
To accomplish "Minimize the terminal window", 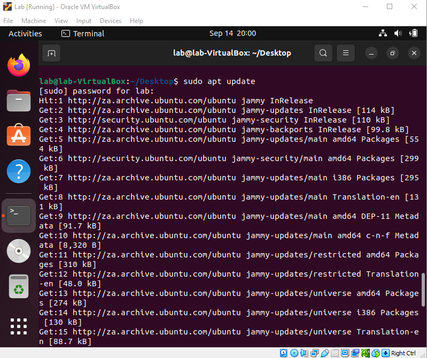I will [371, 53].
